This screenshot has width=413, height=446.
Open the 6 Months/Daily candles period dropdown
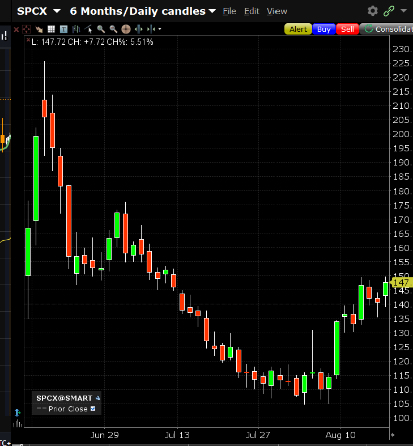tap(212, 11)
